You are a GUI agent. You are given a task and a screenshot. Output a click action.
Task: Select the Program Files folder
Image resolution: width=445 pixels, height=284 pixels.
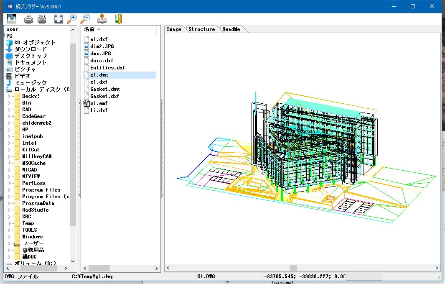[41, 190]
